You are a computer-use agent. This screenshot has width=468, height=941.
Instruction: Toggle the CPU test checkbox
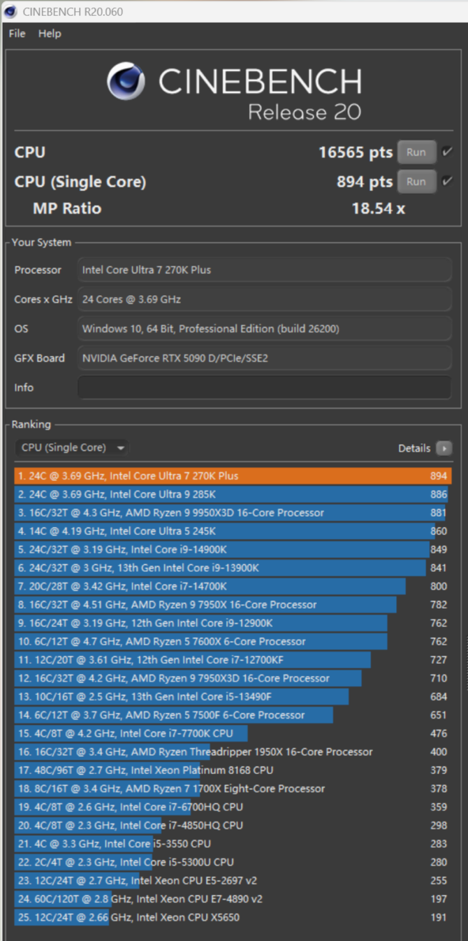click(x=447, y=152)
